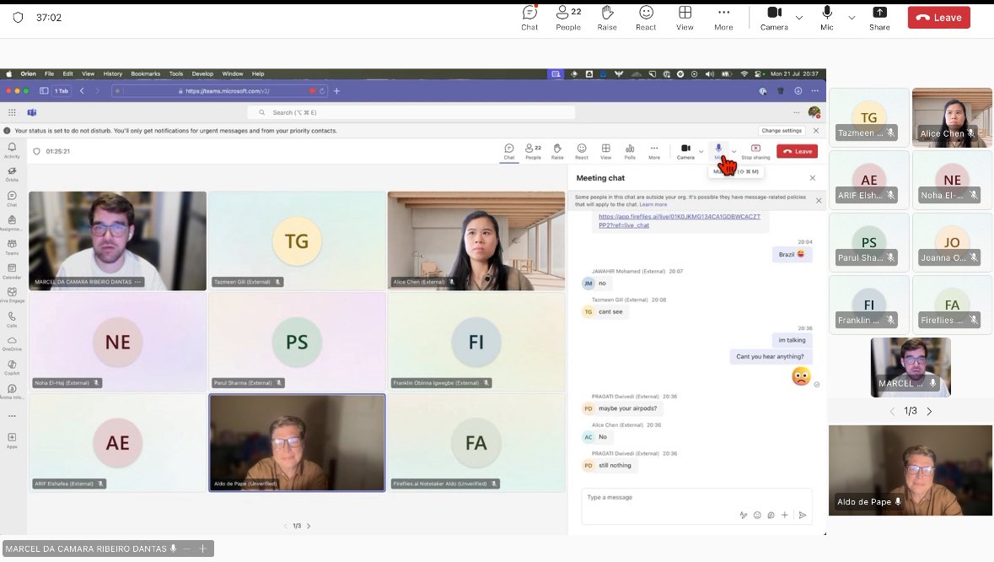Expand camera options chevron in top toolbar
This screenshot has width=994, height=562.
(799, 18)
